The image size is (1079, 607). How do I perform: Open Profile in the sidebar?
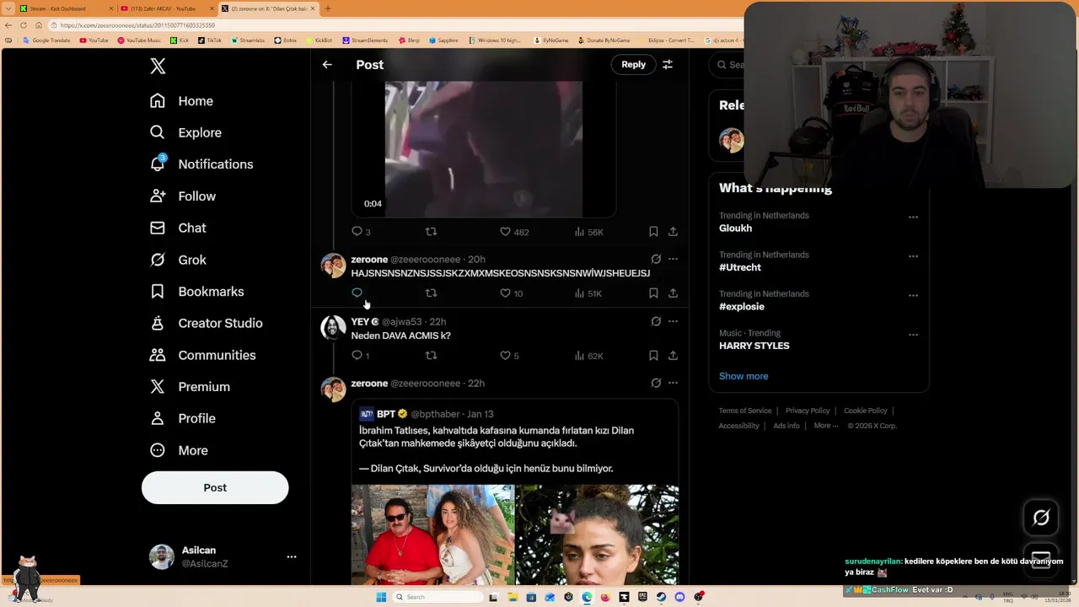pos(182,418)
